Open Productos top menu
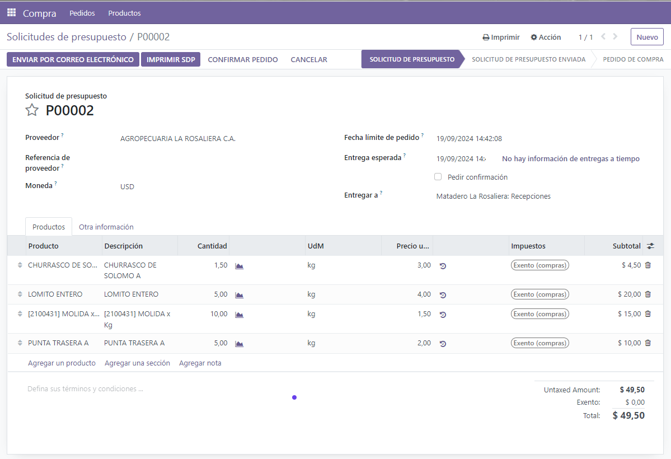Image resolution: width=671 pixels, height=459 pixels. [125, 13]
